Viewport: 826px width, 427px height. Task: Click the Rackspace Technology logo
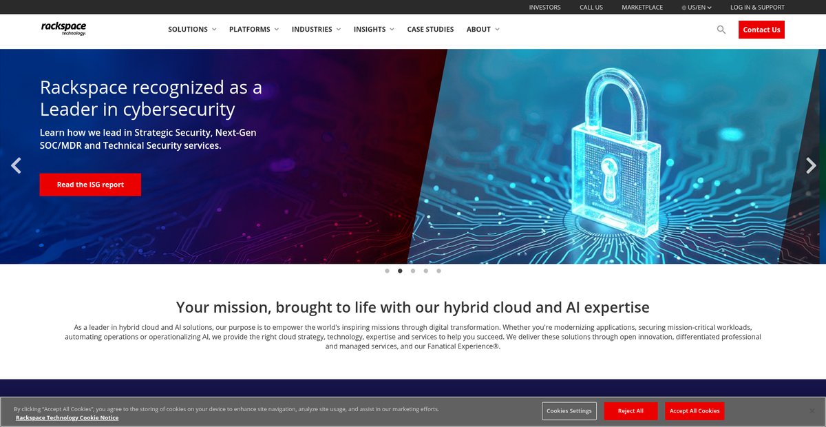(x=63, y=29)
